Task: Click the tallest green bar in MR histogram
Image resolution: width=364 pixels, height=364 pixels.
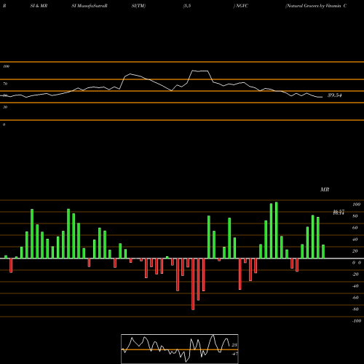Action: tap(277, 230)
